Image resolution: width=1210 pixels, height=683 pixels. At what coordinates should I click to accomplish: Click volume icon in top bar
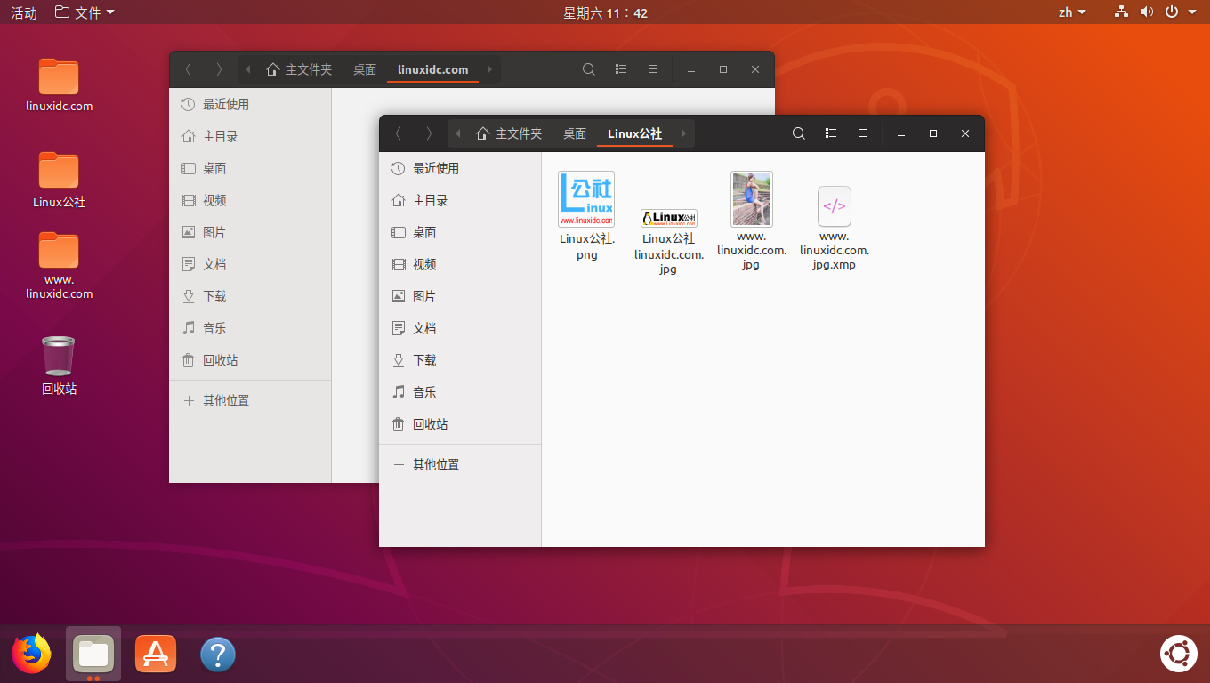[1147, 12]
